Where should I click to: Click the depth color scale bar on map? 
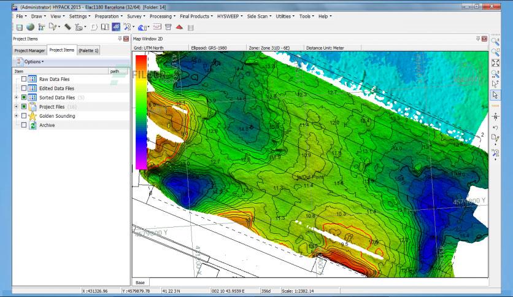141,112
